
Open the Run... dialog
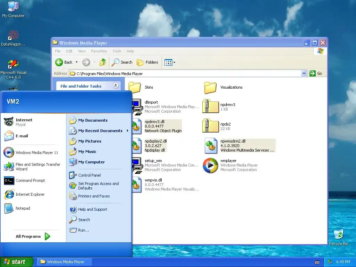(x=99, y=230)
